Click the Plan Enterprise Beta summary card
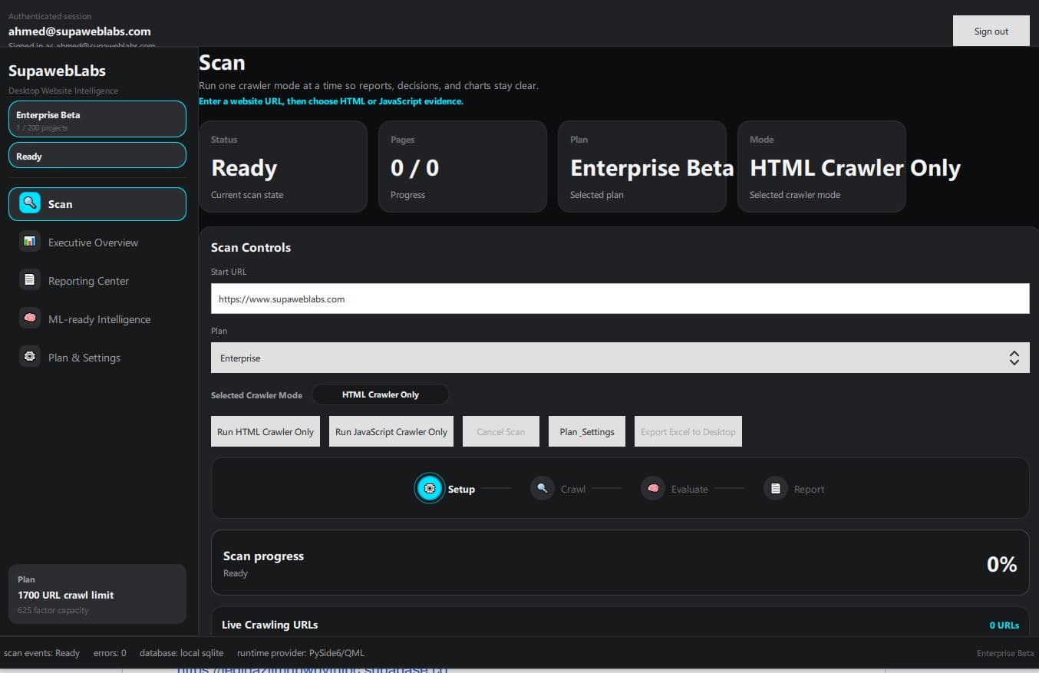This screenshot has width=1039, height=673. pyautogui.click(x=642, y=167)
